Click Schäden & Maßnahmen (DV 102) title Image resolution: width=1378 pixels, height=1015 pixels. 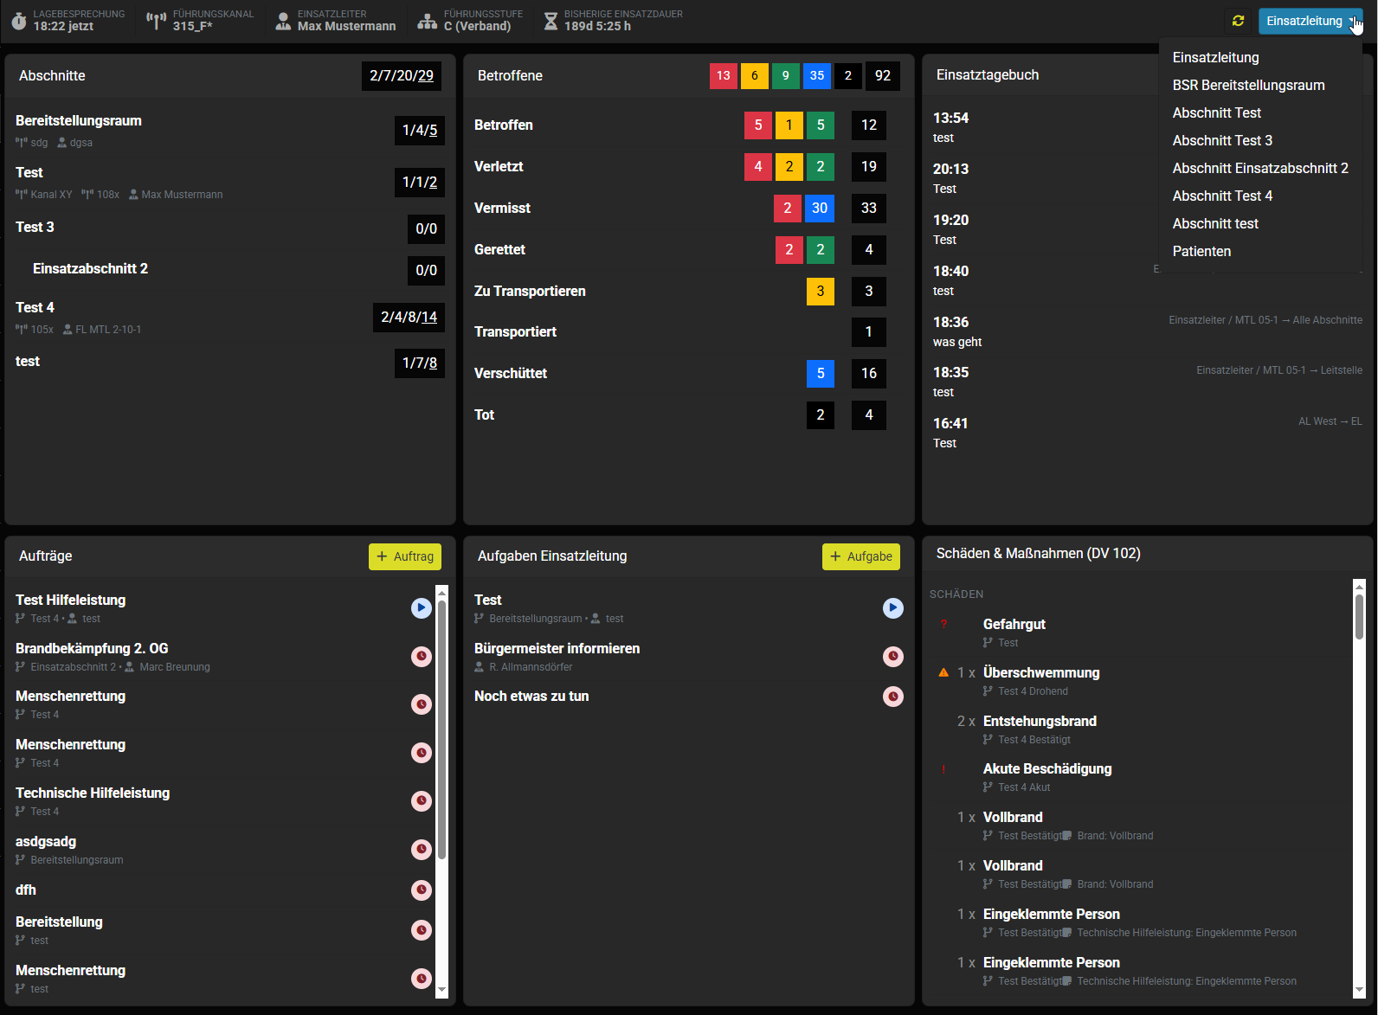click(1039, 553)
